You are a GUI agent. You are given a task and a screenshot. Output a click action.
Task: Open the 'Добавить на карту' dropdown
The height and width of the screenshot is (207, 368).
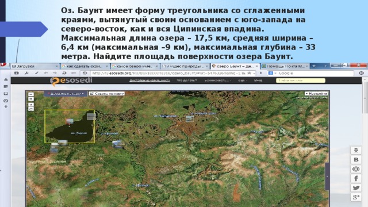click(66, 93)
